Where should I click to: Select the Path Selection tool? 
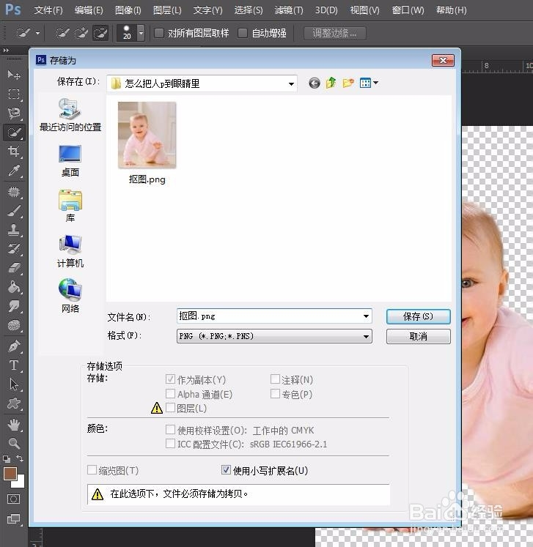(x=14, y=384)
